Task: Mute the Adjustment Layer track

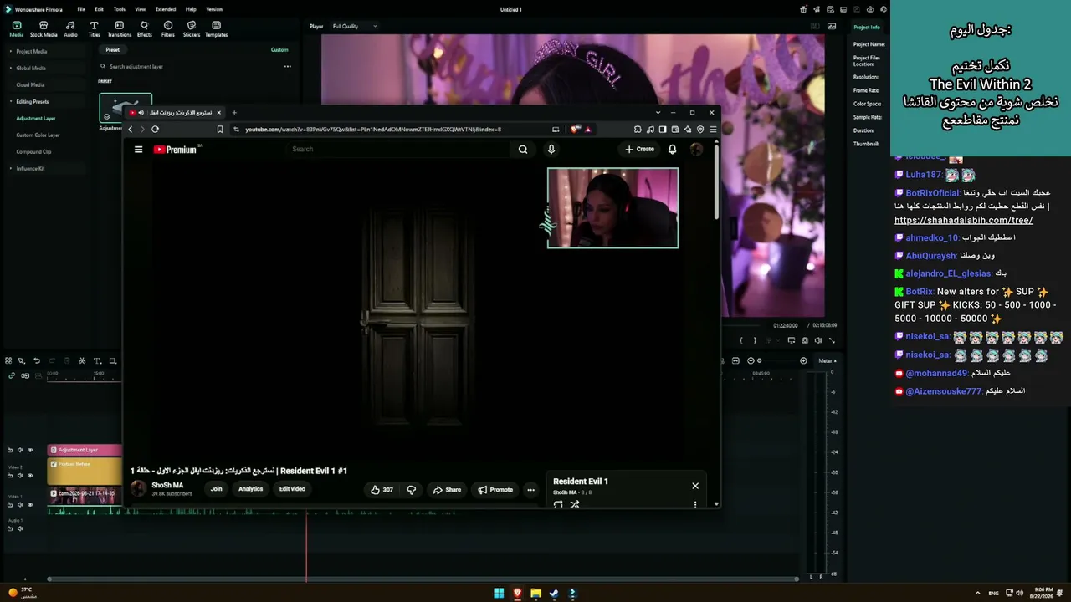Action: [x=20, y=450]
